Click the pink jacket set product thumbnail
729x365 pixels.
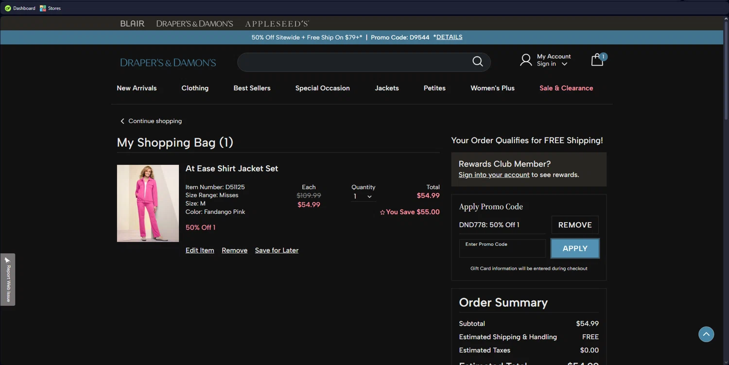[x=148, y=203]
